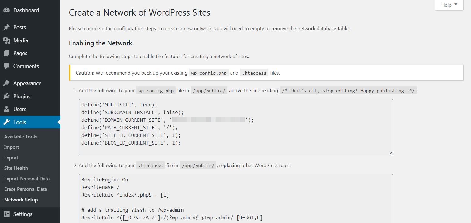The width and height of the screenshot is (471, 223).
Task: Open Available Tools in the sidebar
Action: click(20, 137)
